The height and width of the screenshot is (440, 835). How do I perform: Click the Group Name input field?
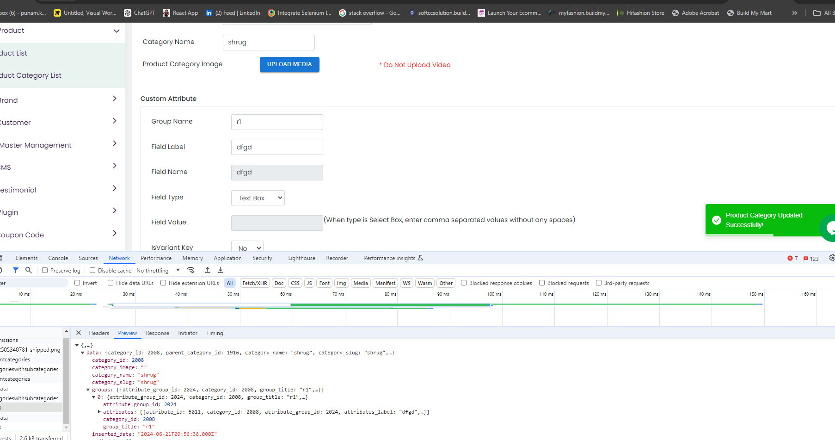pyautogui.click(x=277, y=122)
